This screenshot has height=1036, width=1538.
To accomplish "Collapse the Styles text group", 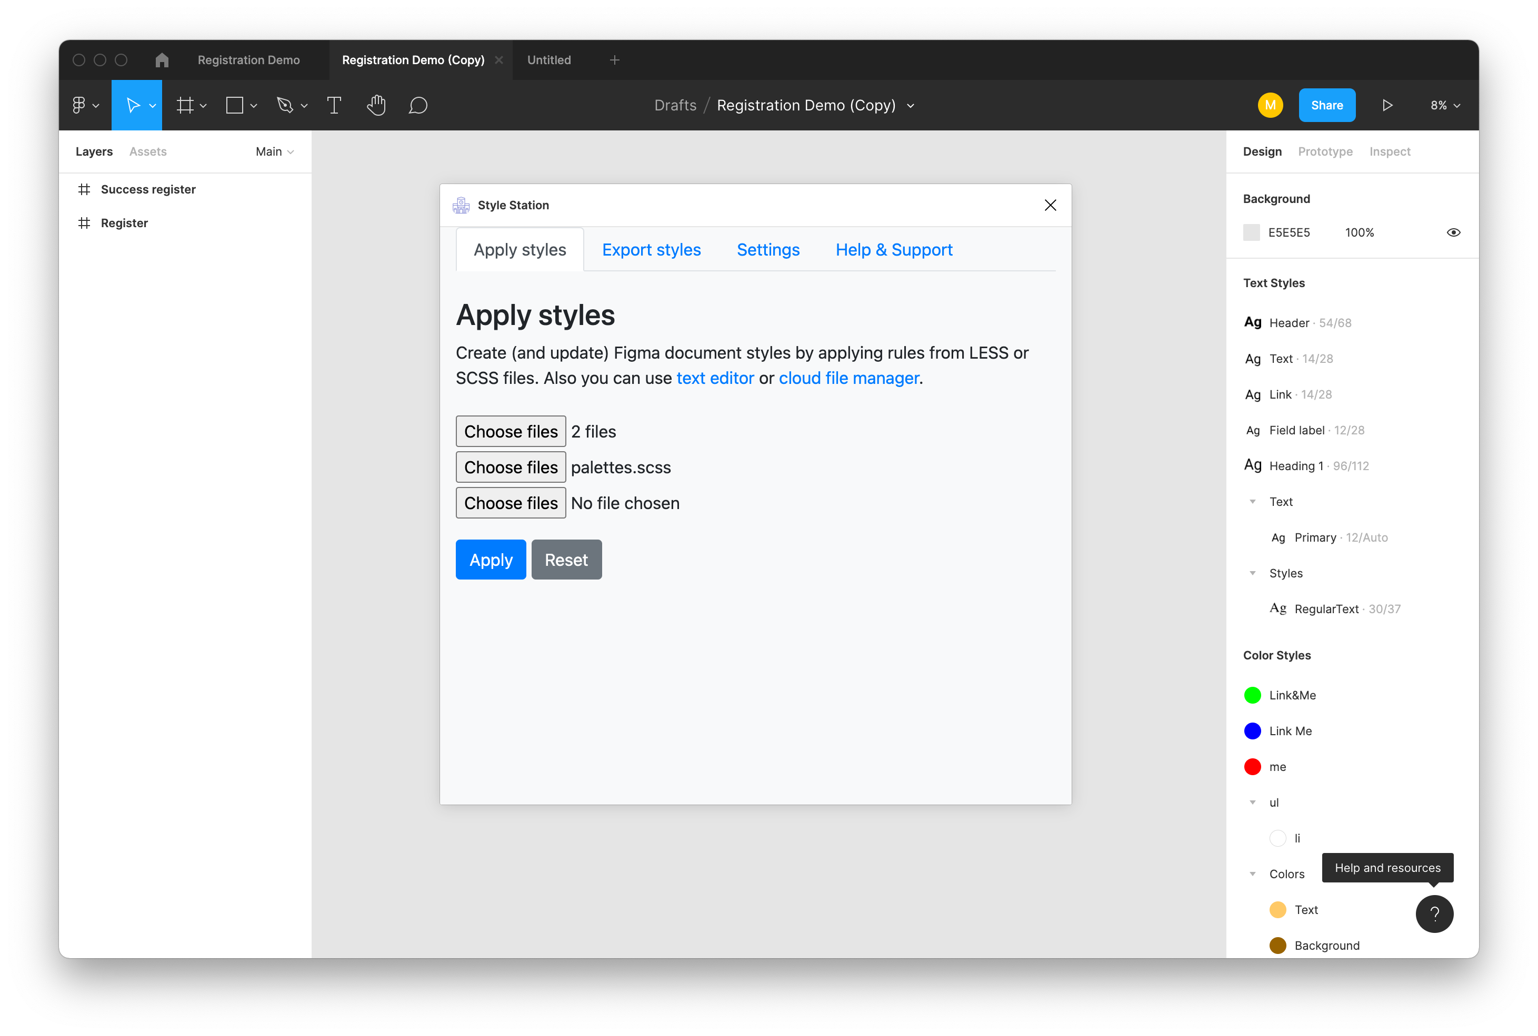I will [1252, 574].
